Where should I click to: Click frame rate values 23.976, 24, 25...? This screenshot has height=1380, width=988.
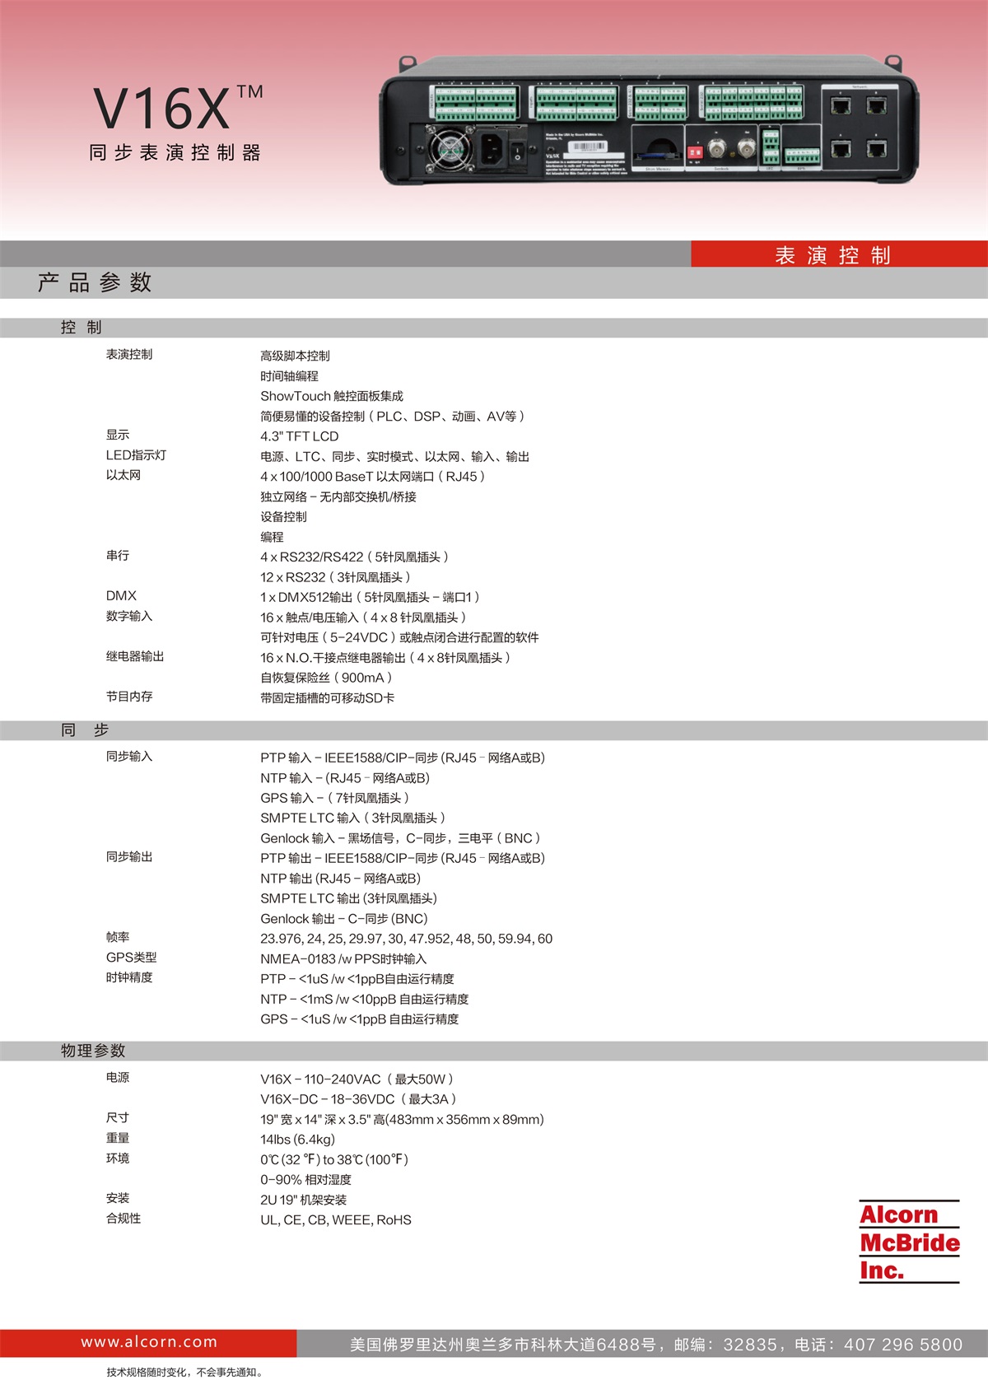[407, 939]
